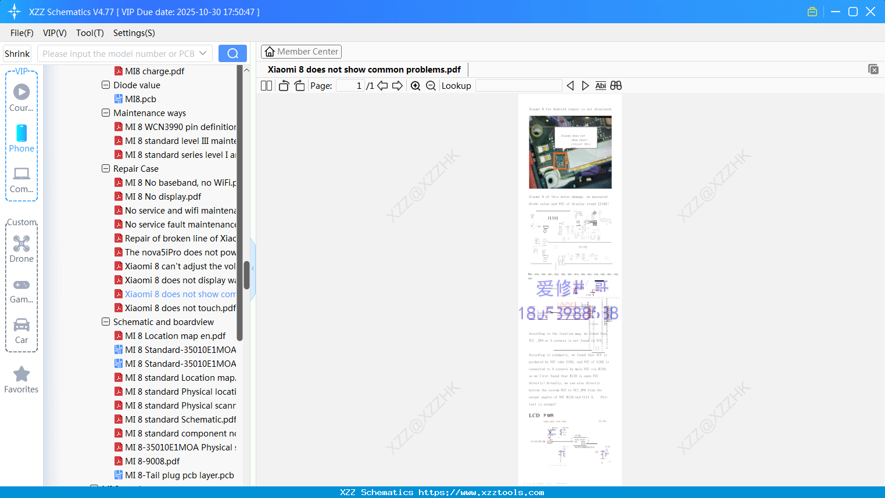Click the xzztools.com link in status bar
The height and width of the screenshot is (498, 885).
[x=481, y=492]
